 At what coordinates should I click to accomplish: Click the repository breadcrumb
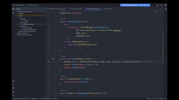pos(34,99)
